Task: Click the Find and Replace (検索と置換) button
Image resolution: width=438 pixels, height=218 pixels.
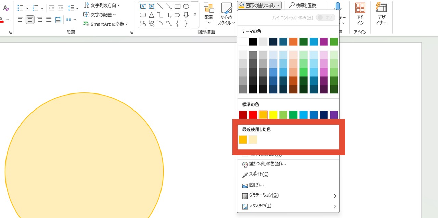Action: (302, 5)
